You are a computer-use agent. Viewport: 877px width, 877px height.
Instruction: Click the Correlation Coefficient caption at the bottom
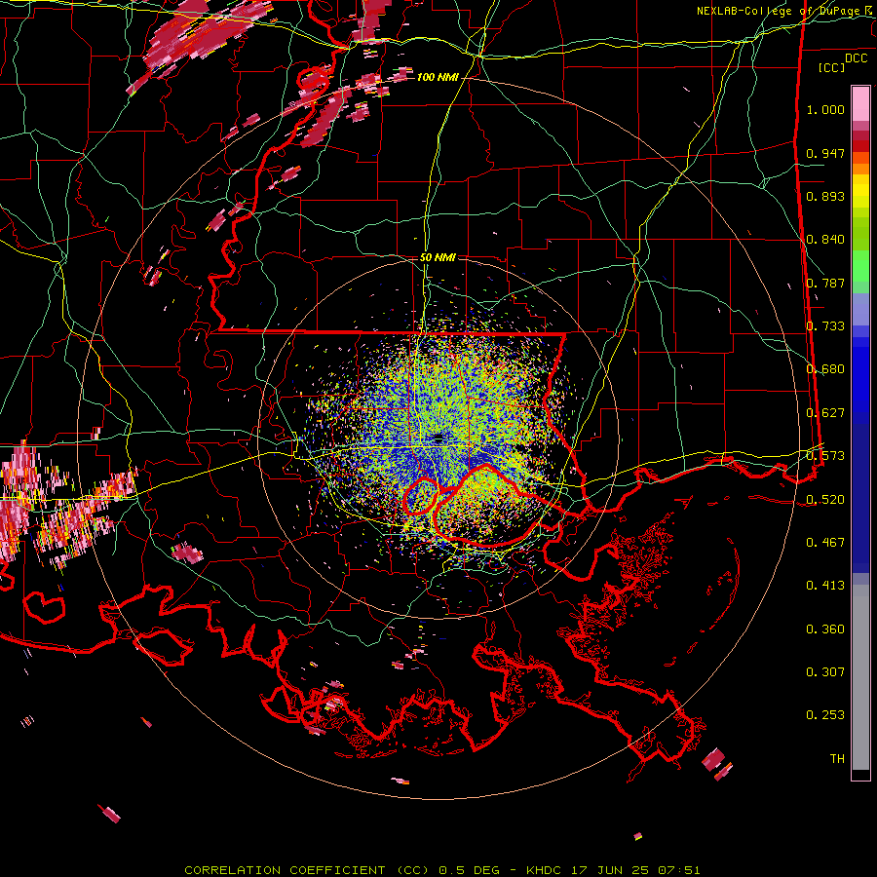(x=442, y=870)
